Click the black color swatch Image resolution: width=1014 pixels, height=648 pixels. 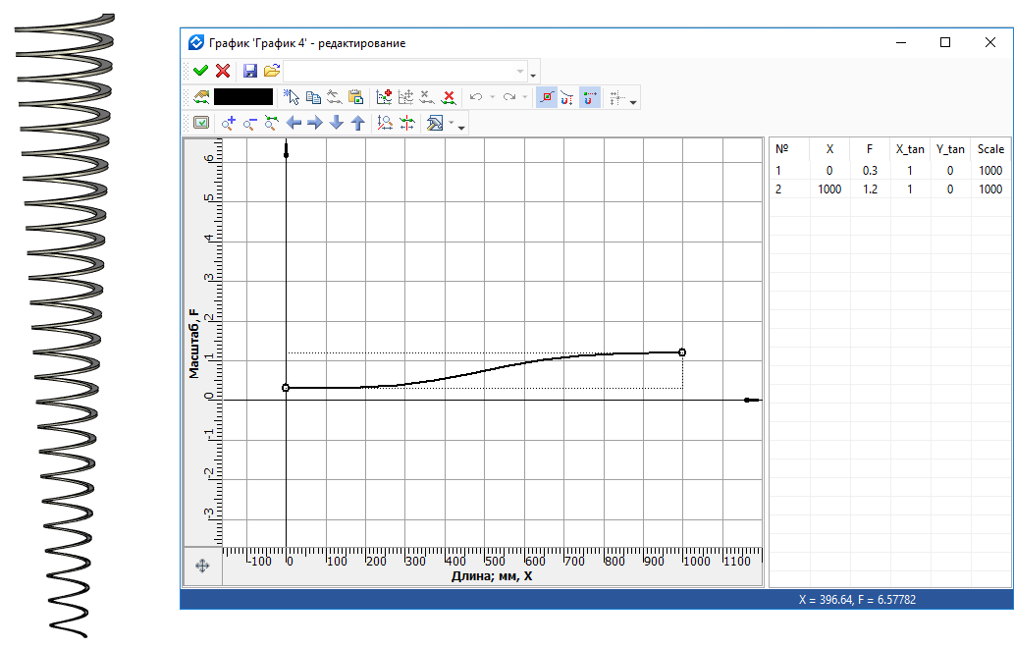[243, 97]
